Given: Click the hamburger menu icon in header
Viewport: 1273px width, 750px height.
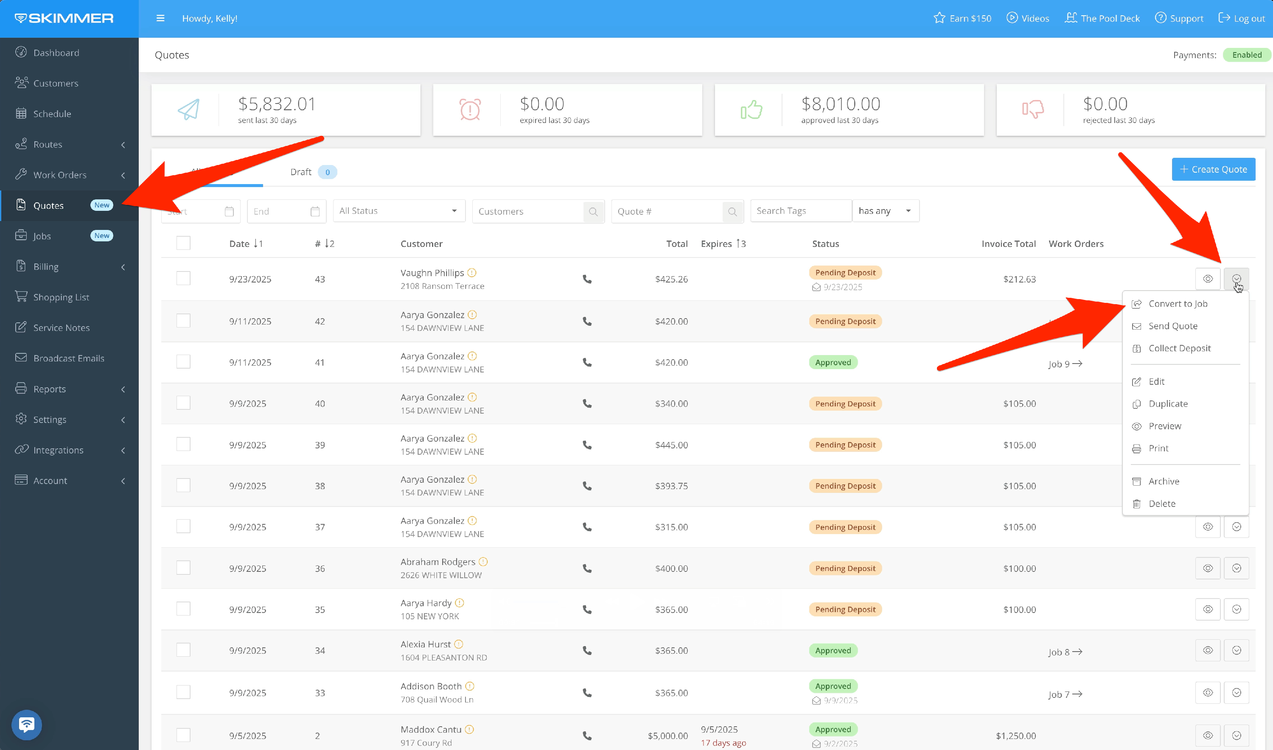Looking at the screenshot, I should [160, 18].
